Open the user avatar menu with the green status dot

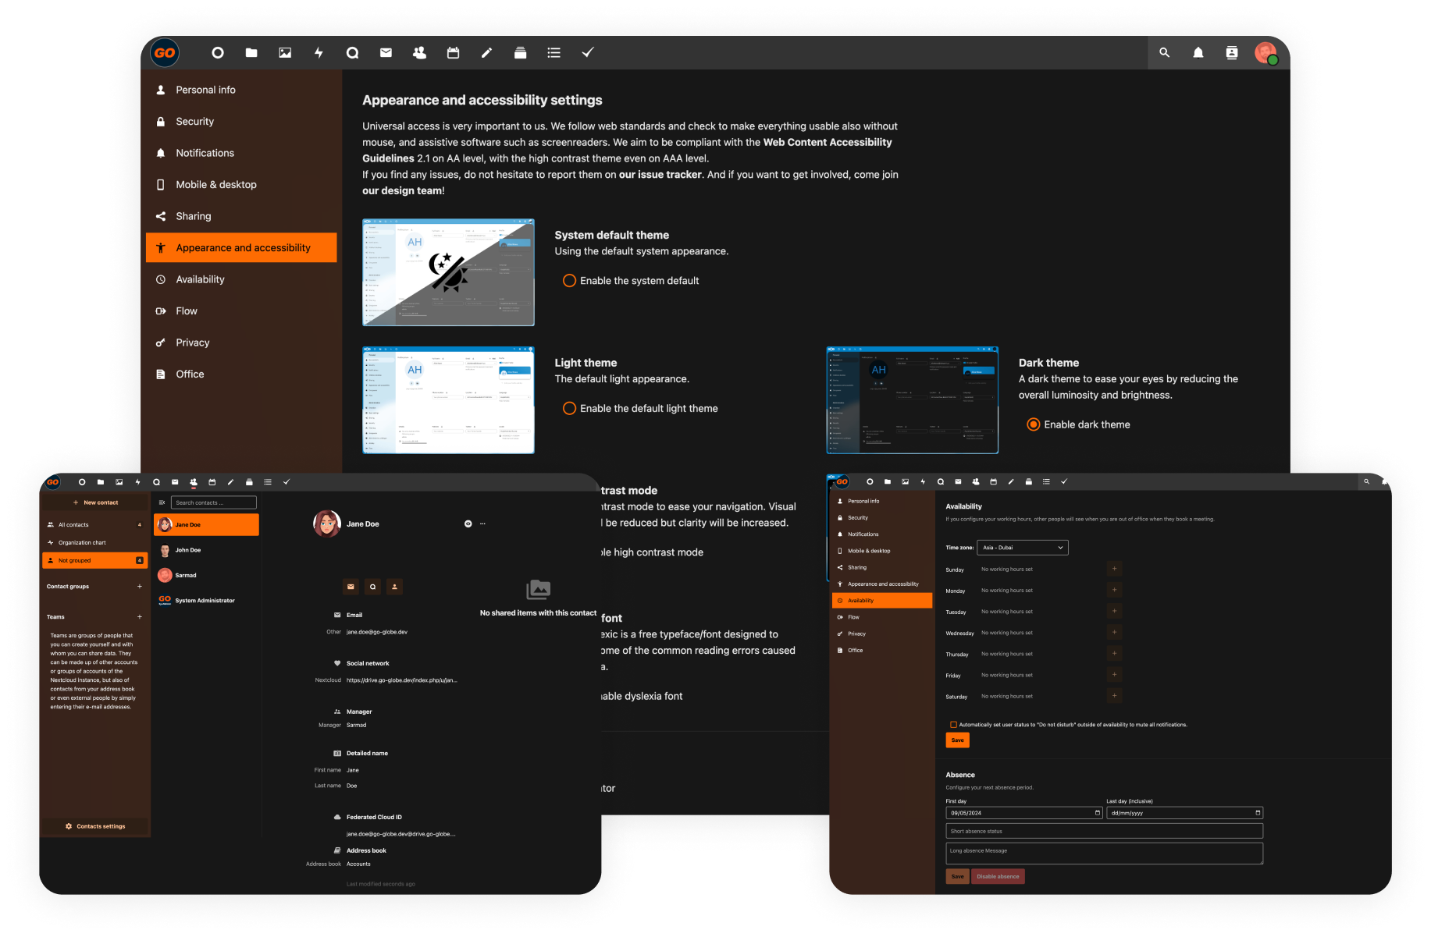click(1265, 53)
